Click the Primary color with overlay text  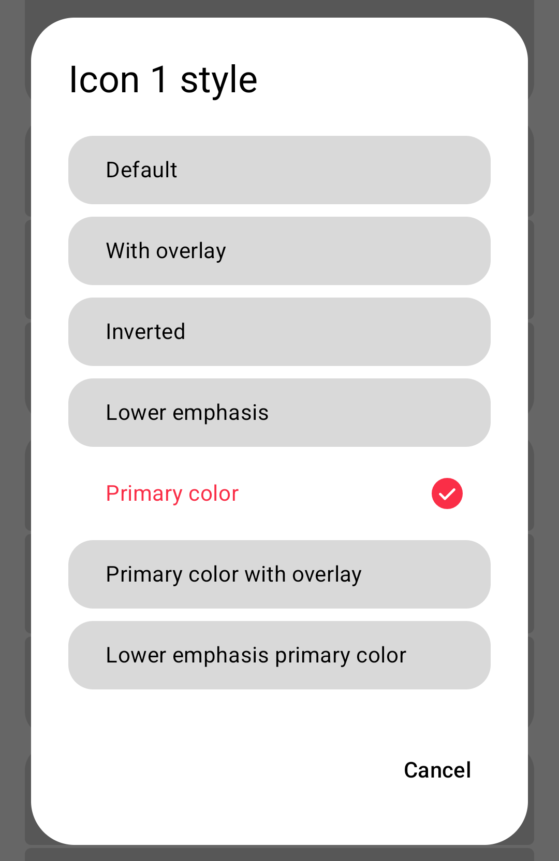pos(233,574)
